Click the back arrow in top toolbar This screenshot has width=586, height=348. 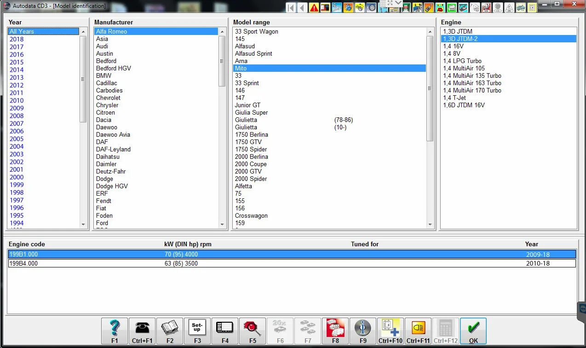pyautogui.click(x=302, y=7)
